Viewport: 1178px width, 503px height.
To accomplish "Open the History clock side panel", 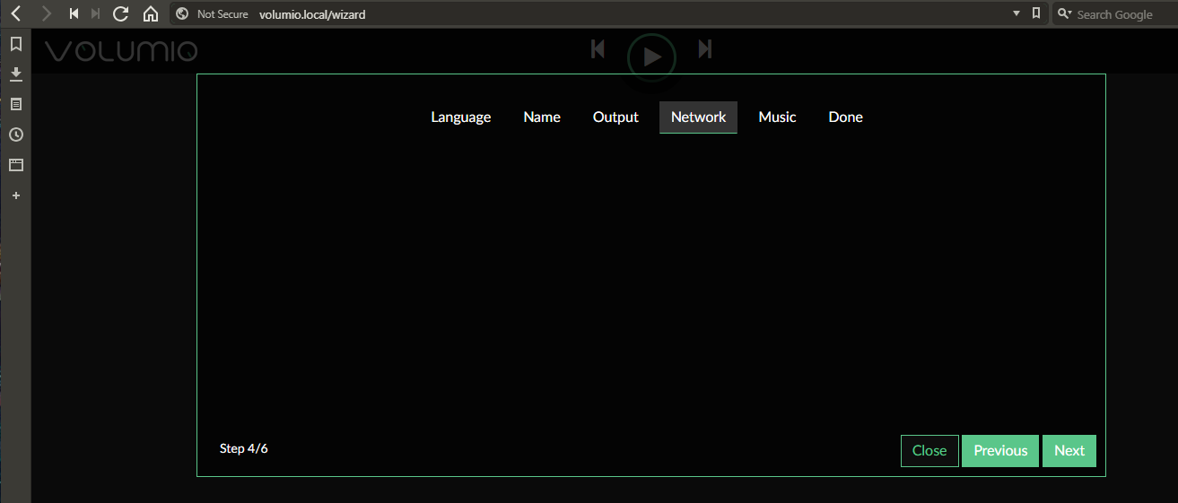I will tap(15, 134).
